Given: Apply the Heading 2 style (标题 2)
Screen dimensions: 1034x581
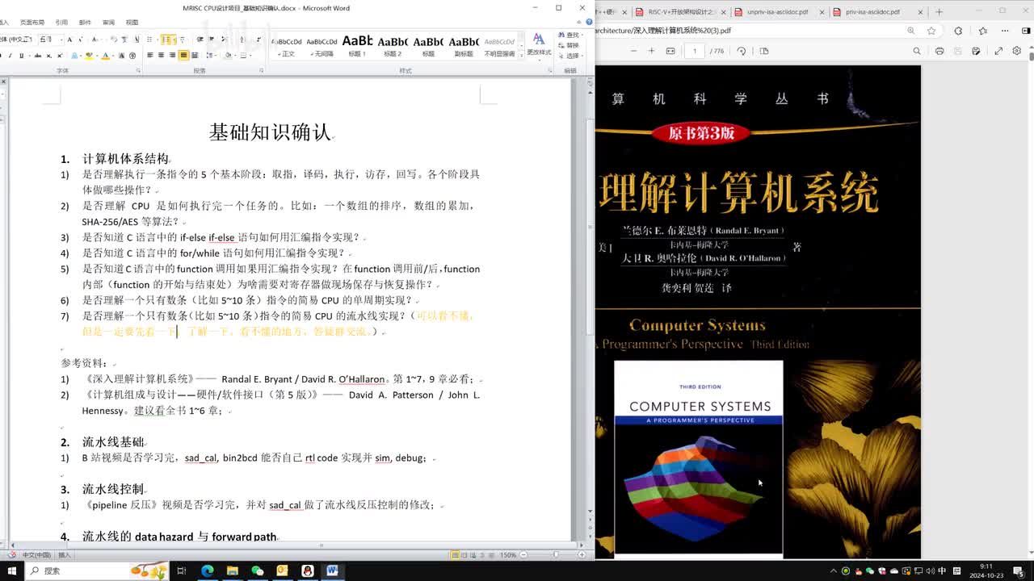Looking at the screenshot, I should [x=393, y=45].
